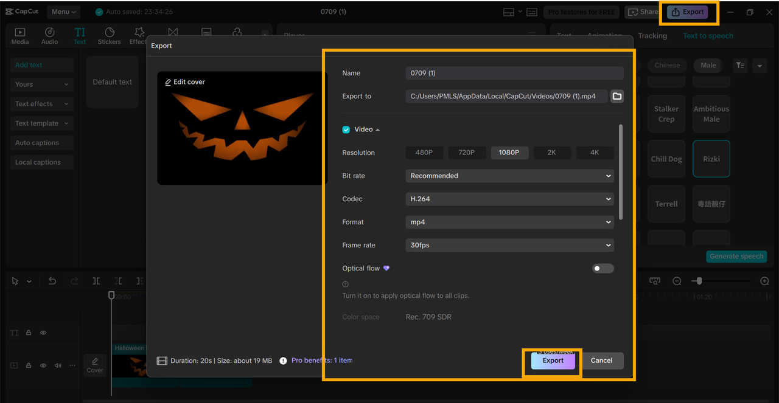Viewport: 779px width, 403px height.
Task: Select the Text panel icon
Action: (x=80, y=36)
